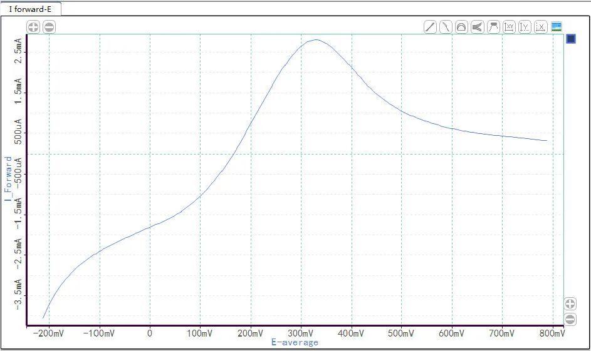Image resolution: width=591 pixels, height=351 pixels.
Task: Click the X-axis autoscale icon
Action: point(541,27)
